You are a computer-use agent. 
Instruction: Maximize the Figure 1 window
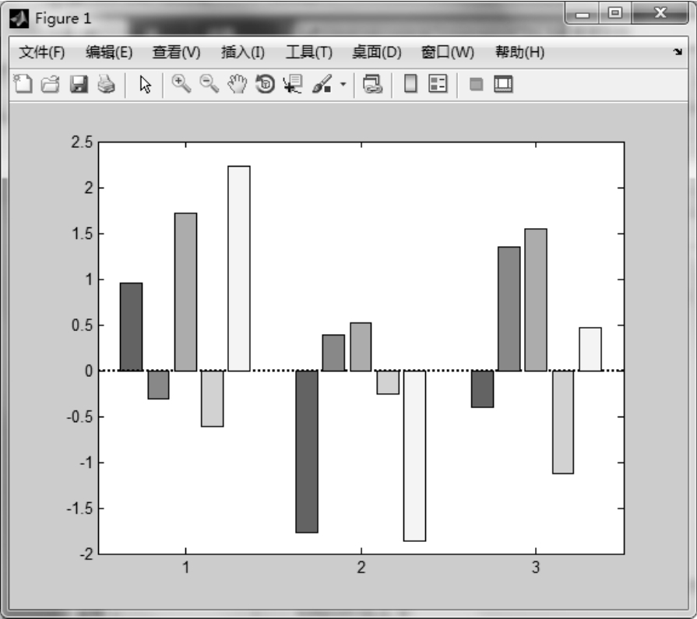click(615, 13)
